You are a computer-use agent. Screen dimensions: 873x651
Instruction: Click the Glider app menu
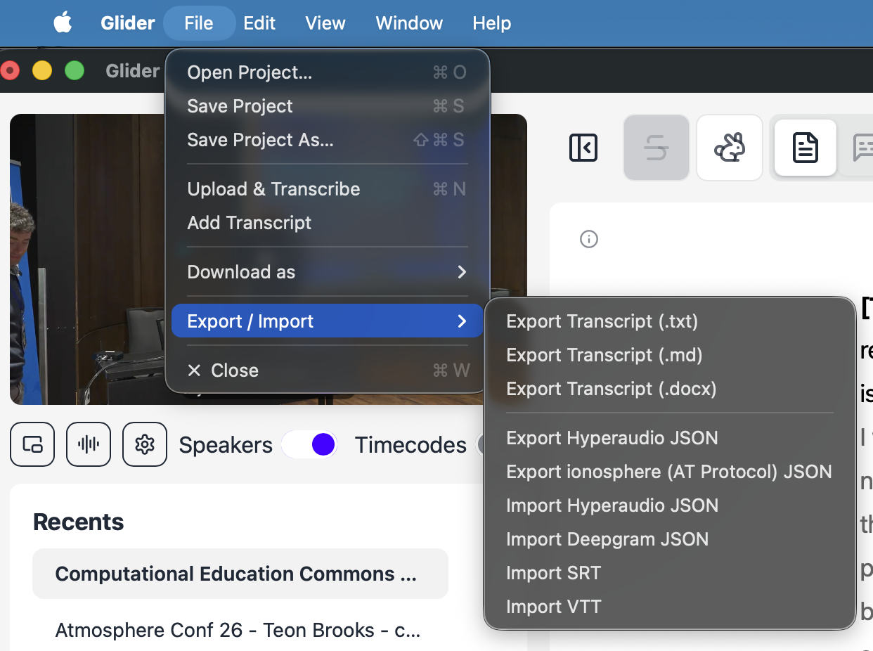(127, 23)
